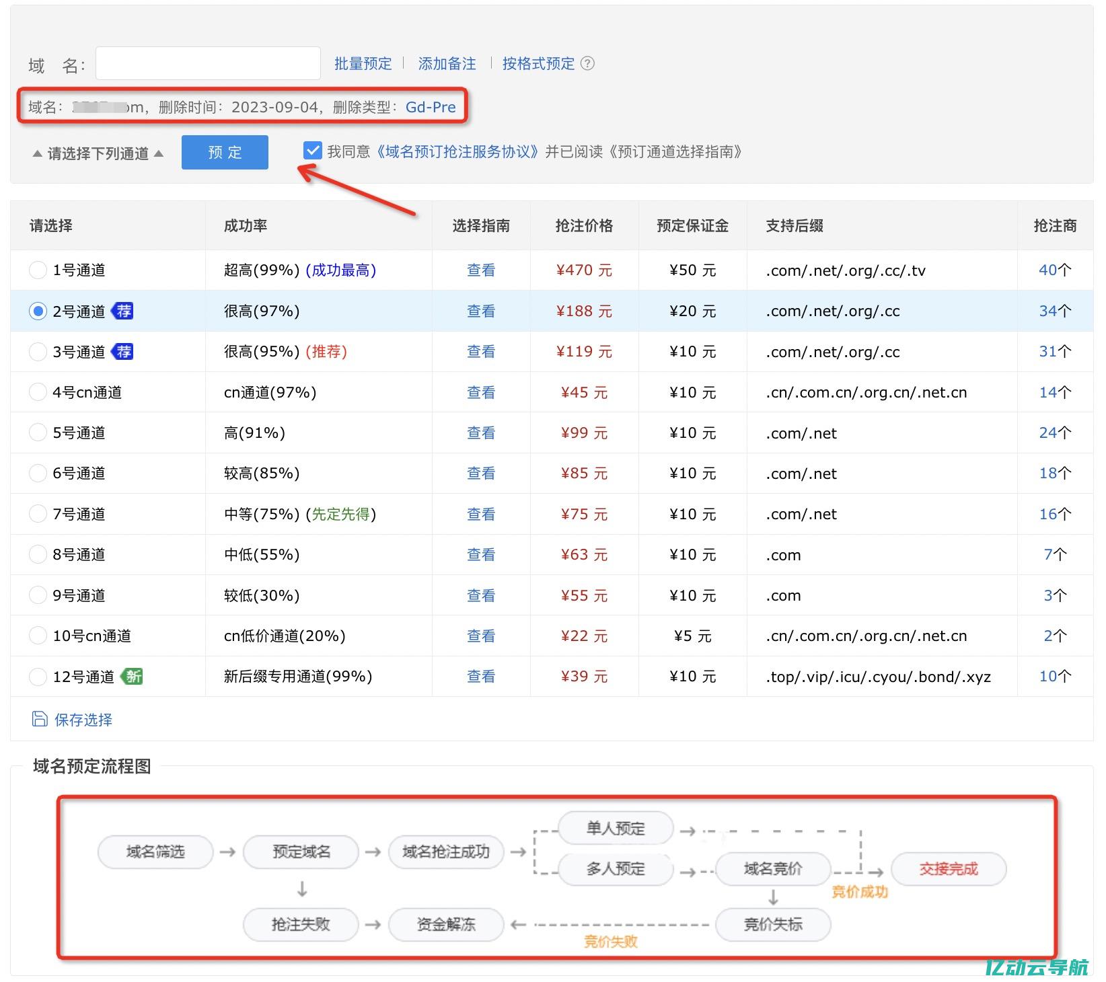The width and height of the screenshot is (1106, 982).
Task: Choose the 3号通道 radio option
Action: 38,351
